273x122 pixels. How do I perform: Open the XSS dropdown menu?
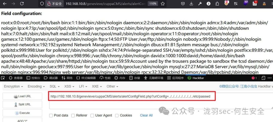point(69,86)
